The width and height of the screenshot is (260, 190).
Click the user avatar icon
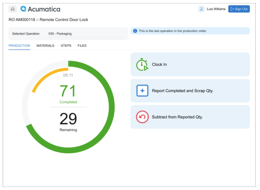coord(201,9)
